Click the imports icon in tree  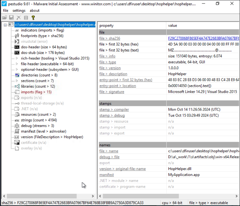[17, 92]
